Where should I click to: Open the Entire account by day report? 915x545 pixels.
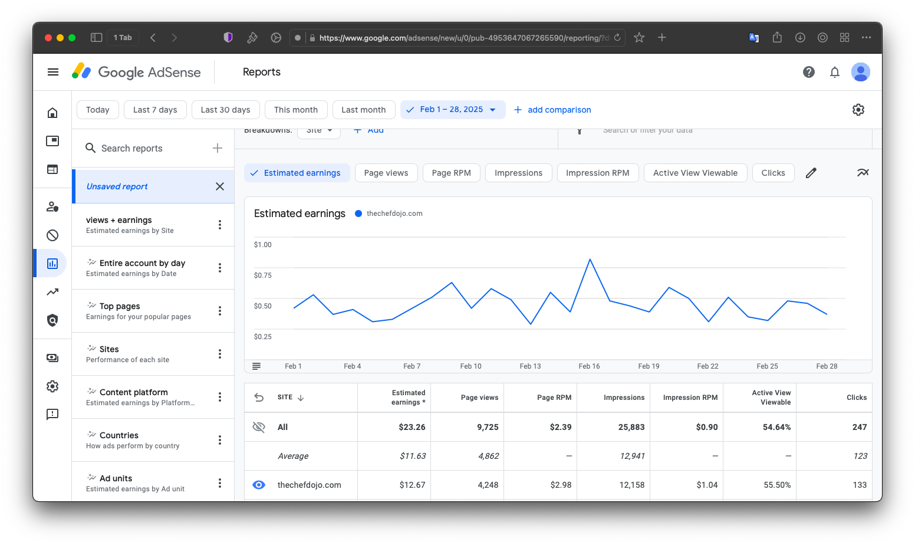click(x=153, y=268)
